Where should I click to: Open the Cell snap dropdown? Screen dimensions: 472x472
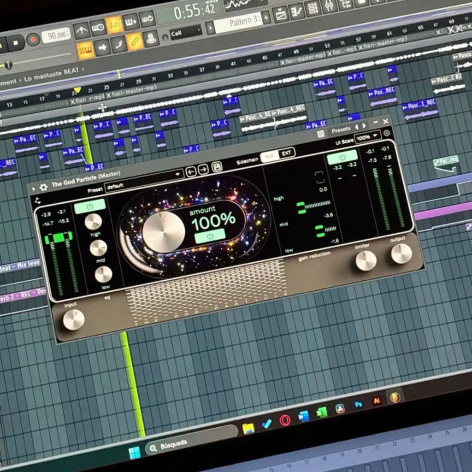tap(186, 32)
